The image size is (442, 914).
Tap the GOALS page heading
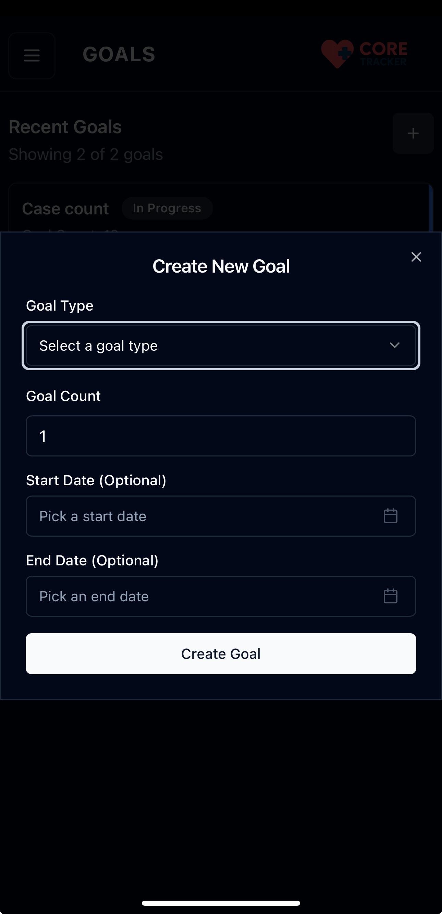pos(119,55)
